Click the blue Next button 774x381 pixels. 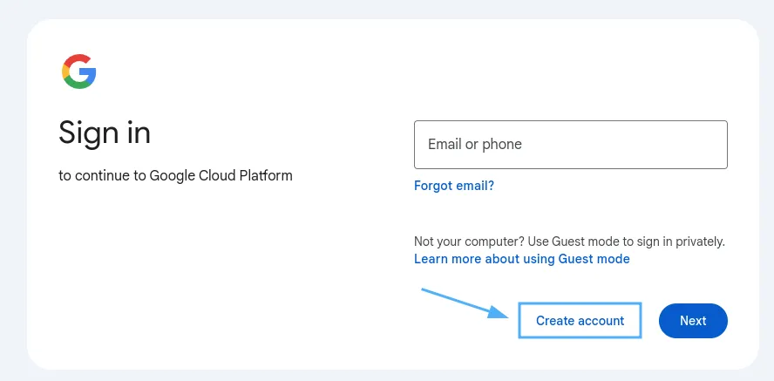(693, 321)
